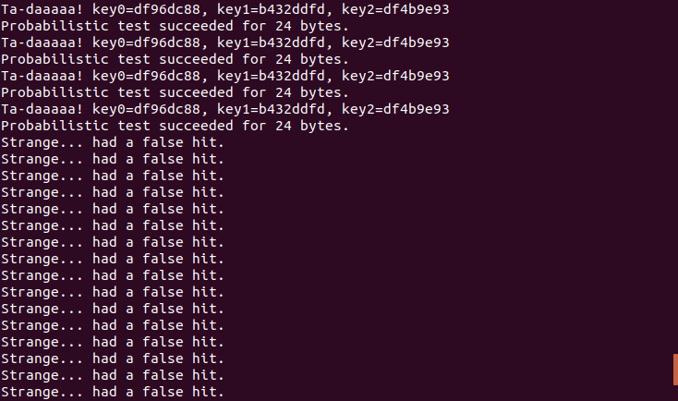Click the first "Strange... had a false hit." line
The width and height of the screenshot is (678, 401).
(x=113, y=141)
